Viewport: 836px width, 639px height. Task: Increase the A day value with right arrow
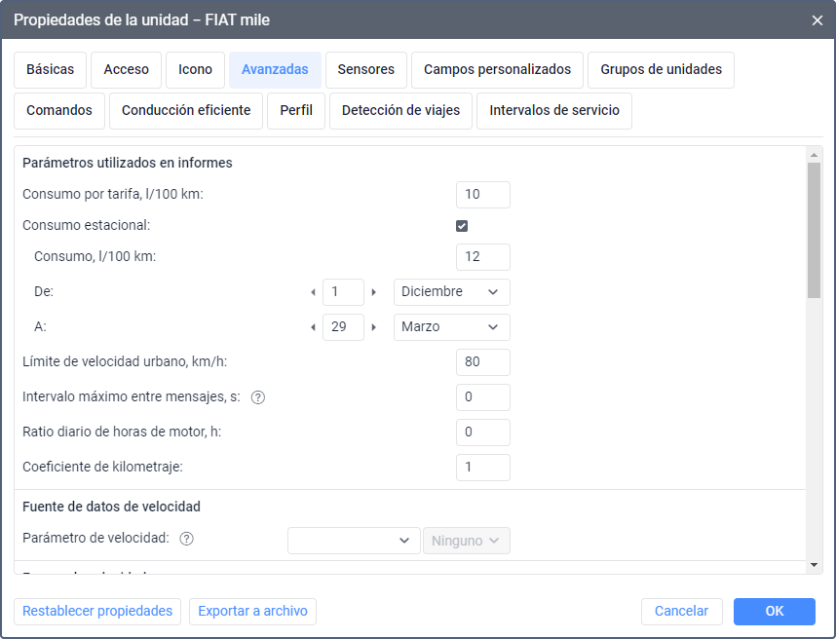374,327
